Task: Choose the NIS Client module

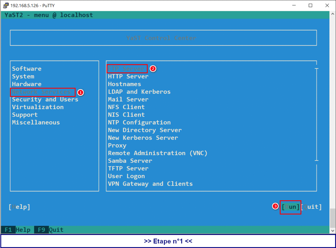Action: point(126,115)
